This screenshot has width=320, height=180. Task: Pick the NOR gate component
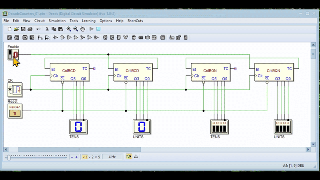pyautogui.click(x=82, y=38)
